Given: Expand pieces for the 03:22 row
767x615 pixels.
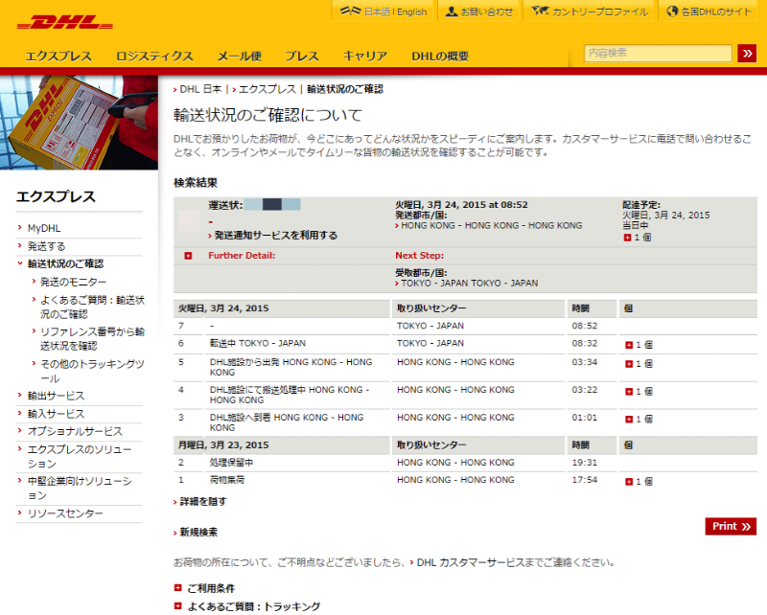Looking at the screenshot, I should pos(629,392).
